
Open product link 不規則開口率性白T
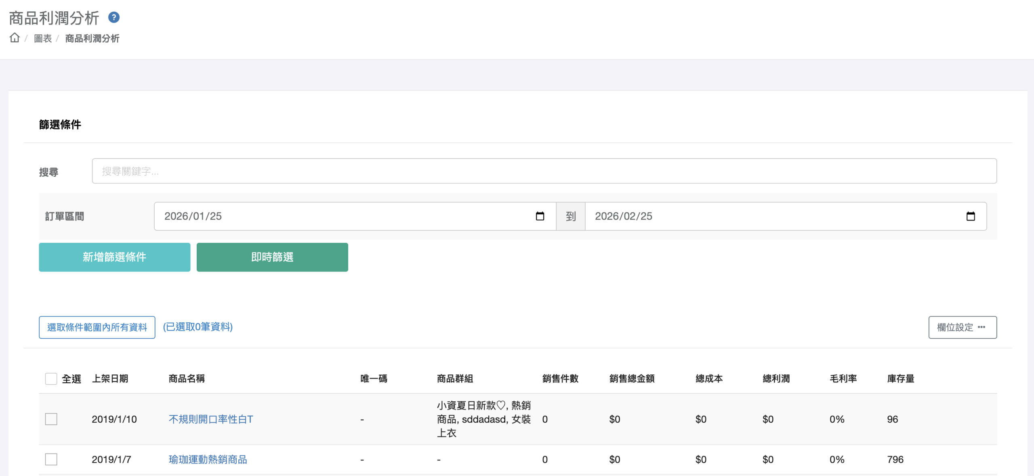point(211,419)
